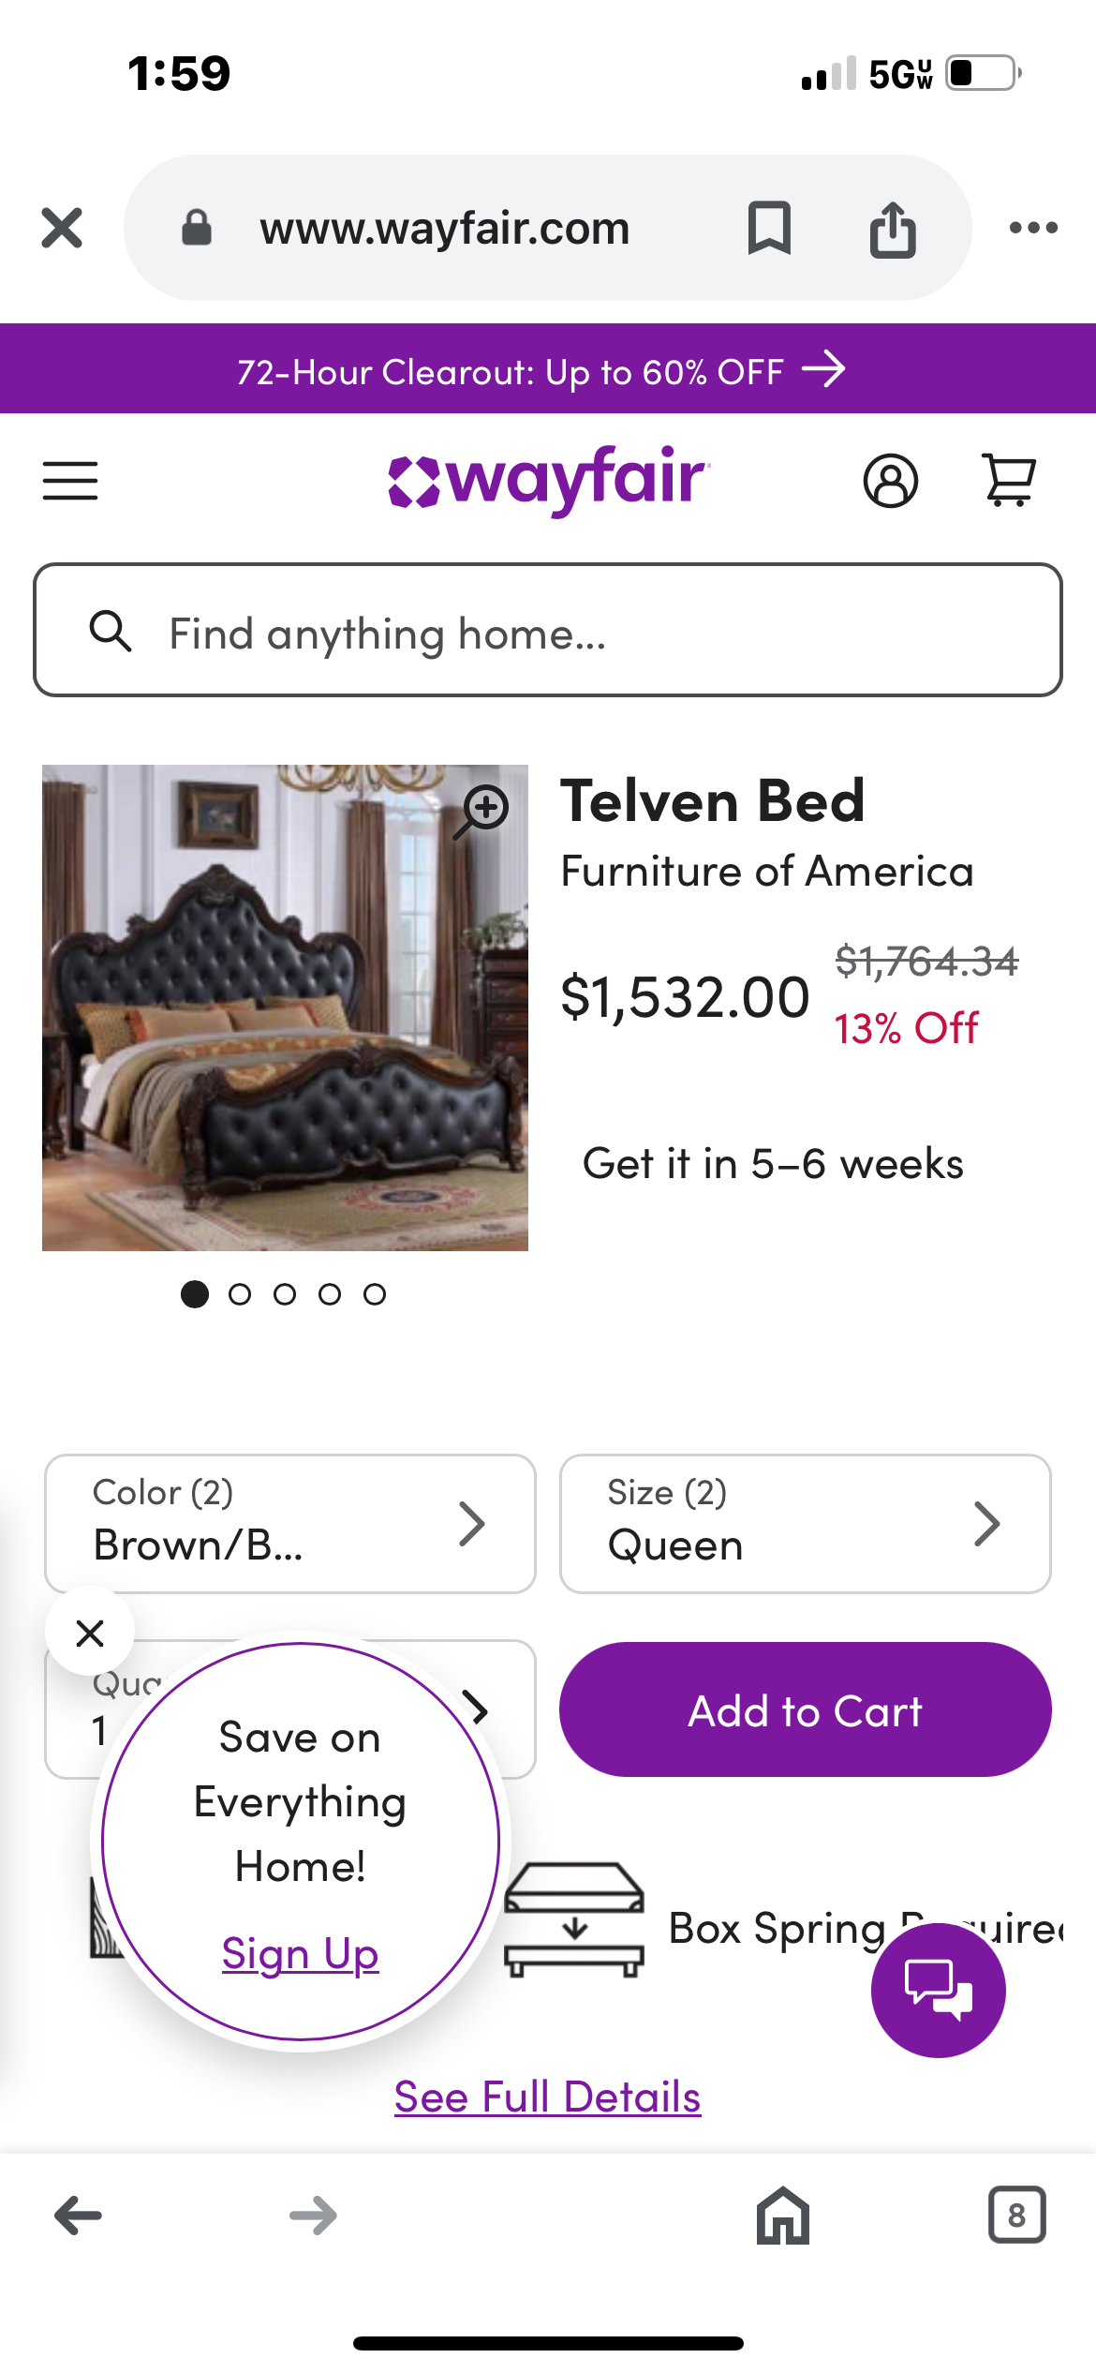
Task: Open the hamburger navigation menu
Action: 70,481
